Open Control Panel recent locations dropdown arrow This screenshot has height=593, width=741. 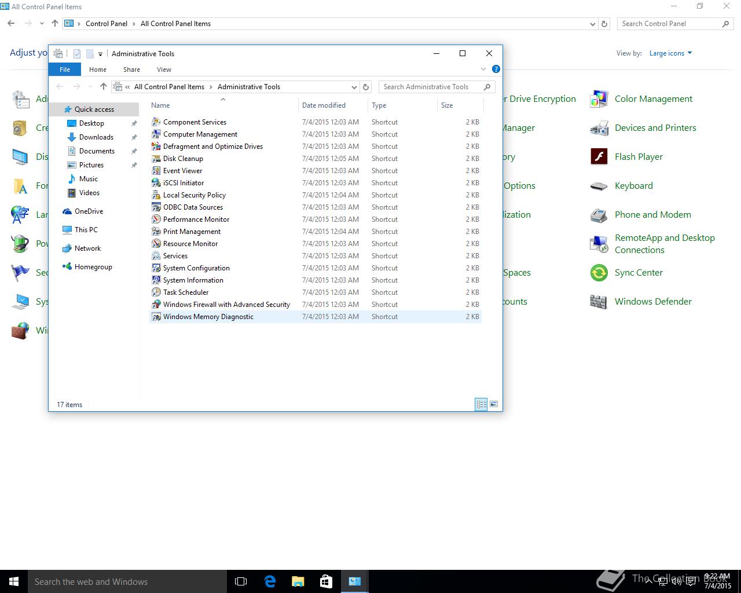click(x=42, y=24)
